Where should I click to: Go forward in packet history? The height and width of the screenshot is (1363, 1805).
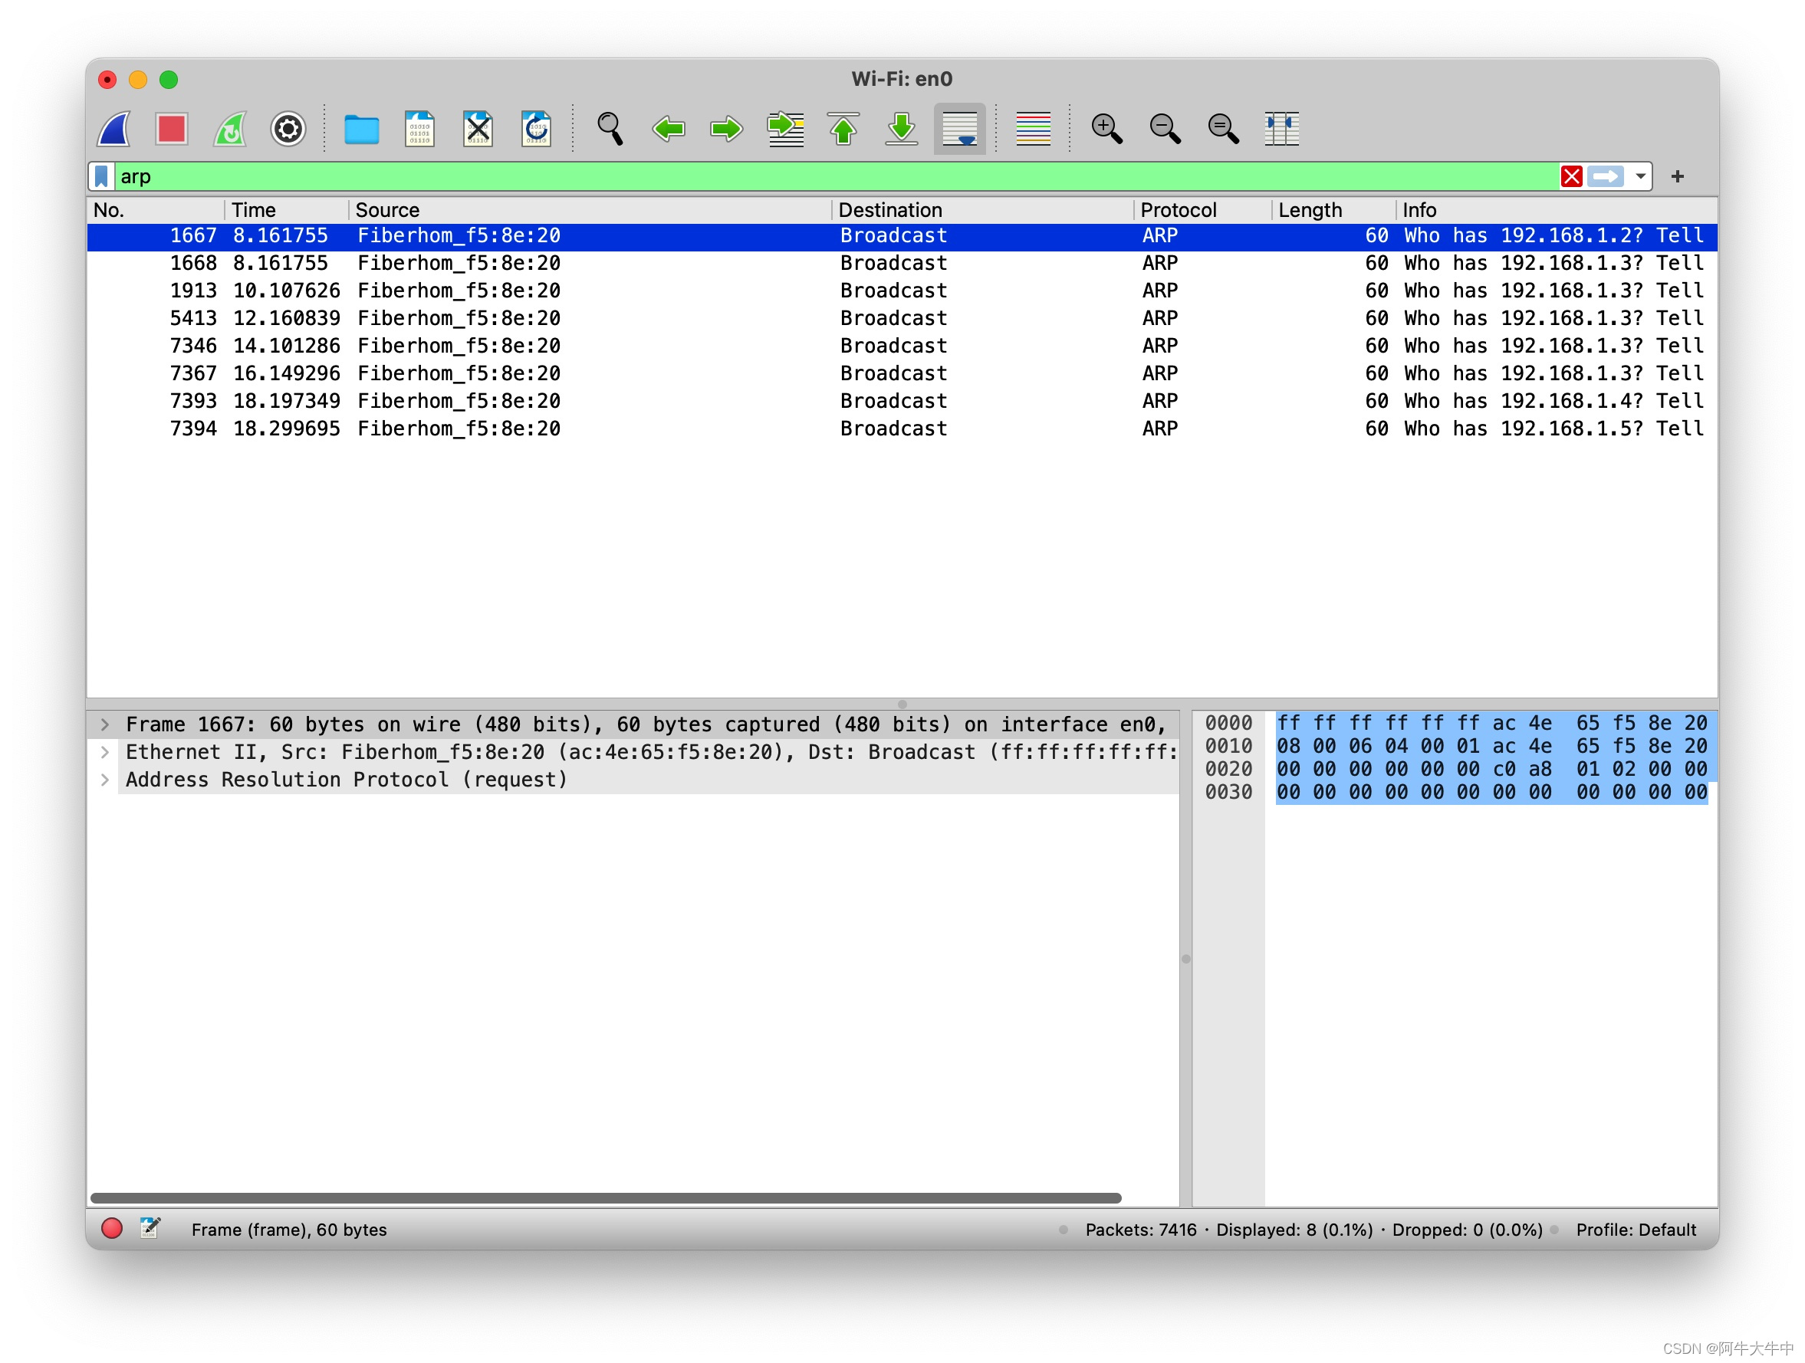pos(726,129)
